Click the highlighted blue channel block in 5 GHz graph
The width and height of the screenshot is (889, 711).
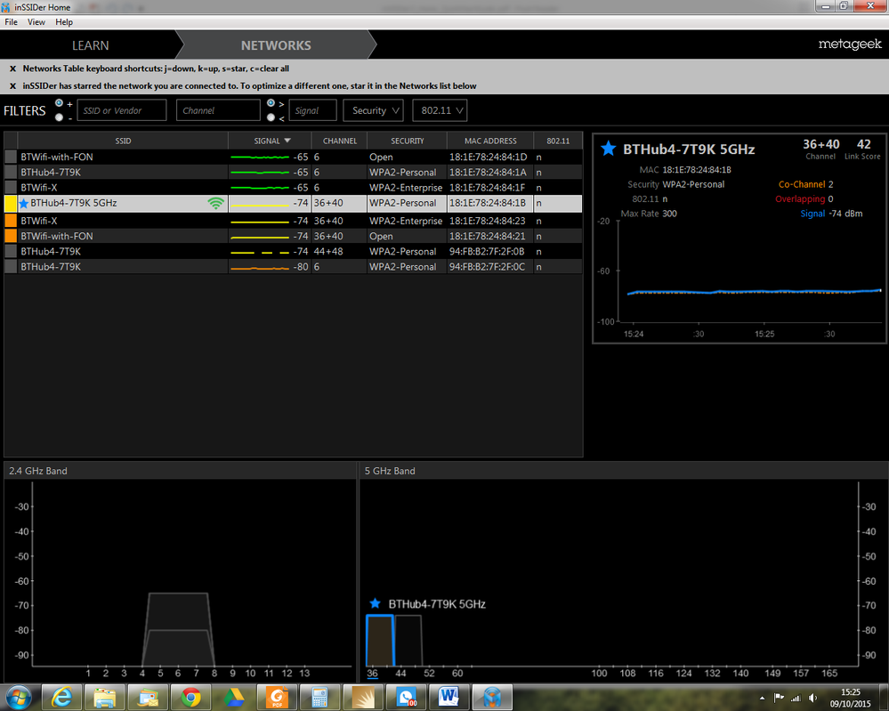tap(380, 640)
